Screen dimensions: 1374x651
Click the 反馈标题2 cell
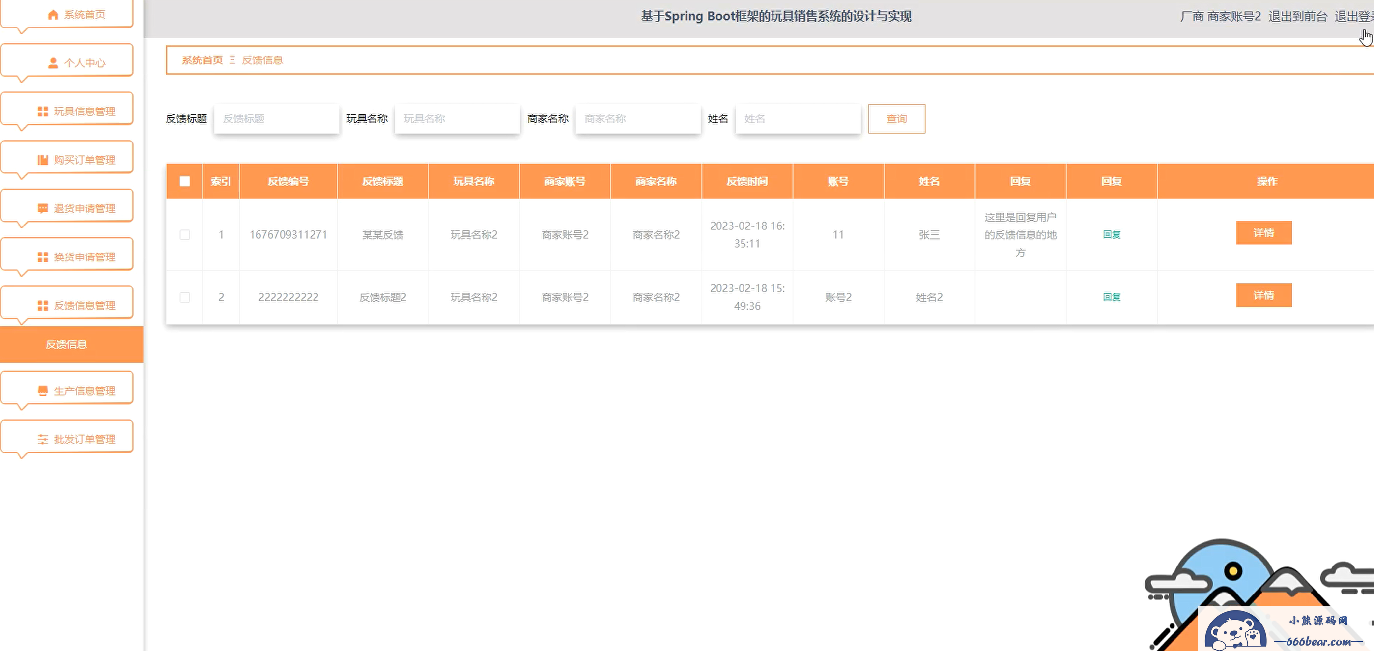[x=382, y=297]
